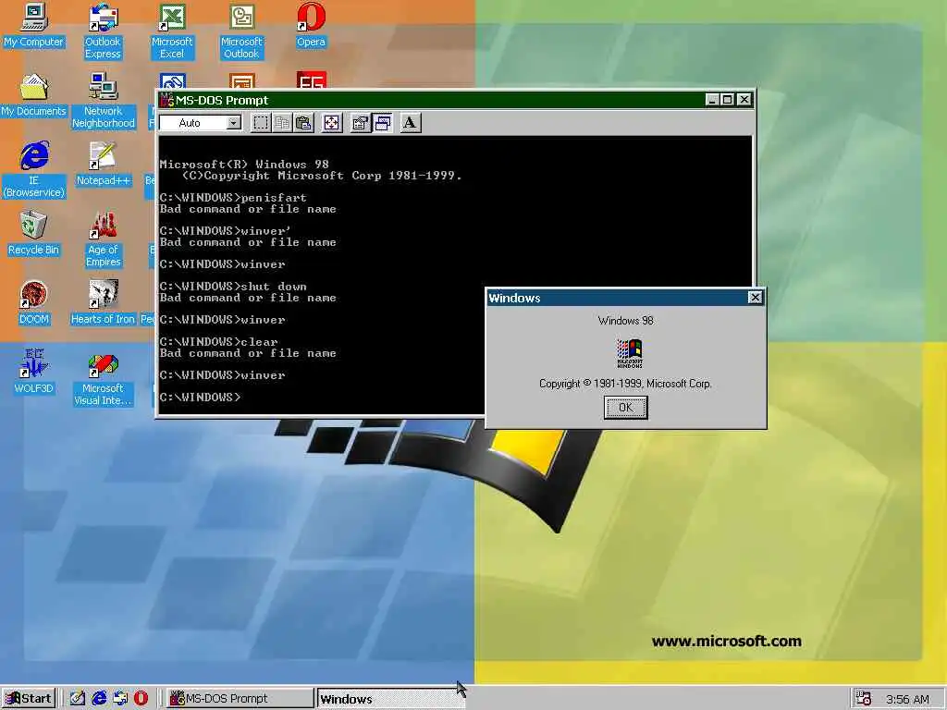
Task: Launch Age of Empires shortcut
Action: [104, 239]
